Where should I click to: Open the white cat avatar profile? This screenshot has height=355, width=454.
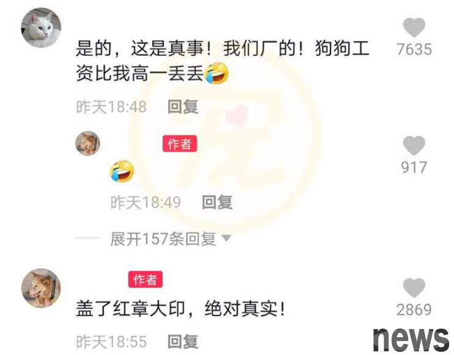(x=41, y=28)
